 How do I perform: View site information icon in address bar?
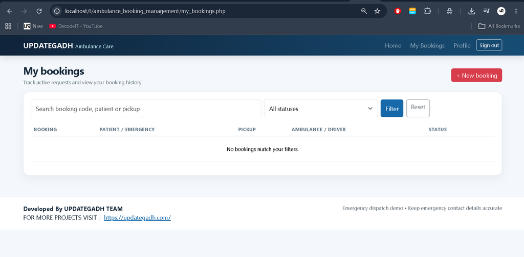tap(57, 11)
